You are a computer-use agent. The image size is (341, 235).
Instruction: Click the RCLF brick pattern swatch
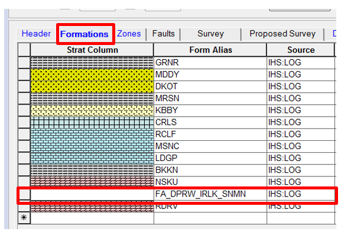coord(92,134)
